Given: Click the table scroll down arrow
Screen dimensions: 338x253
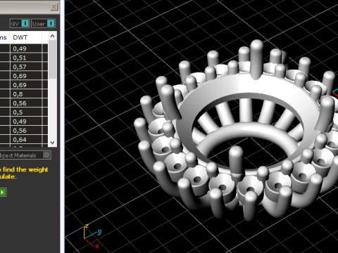Looking at the screenshot, I should (x=52, y=143).
